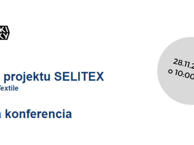Click the 'KI' letters in the hexagon logo
Viewport: 194px width, 145px height.
pyautogui.click(x=4, y=30)
